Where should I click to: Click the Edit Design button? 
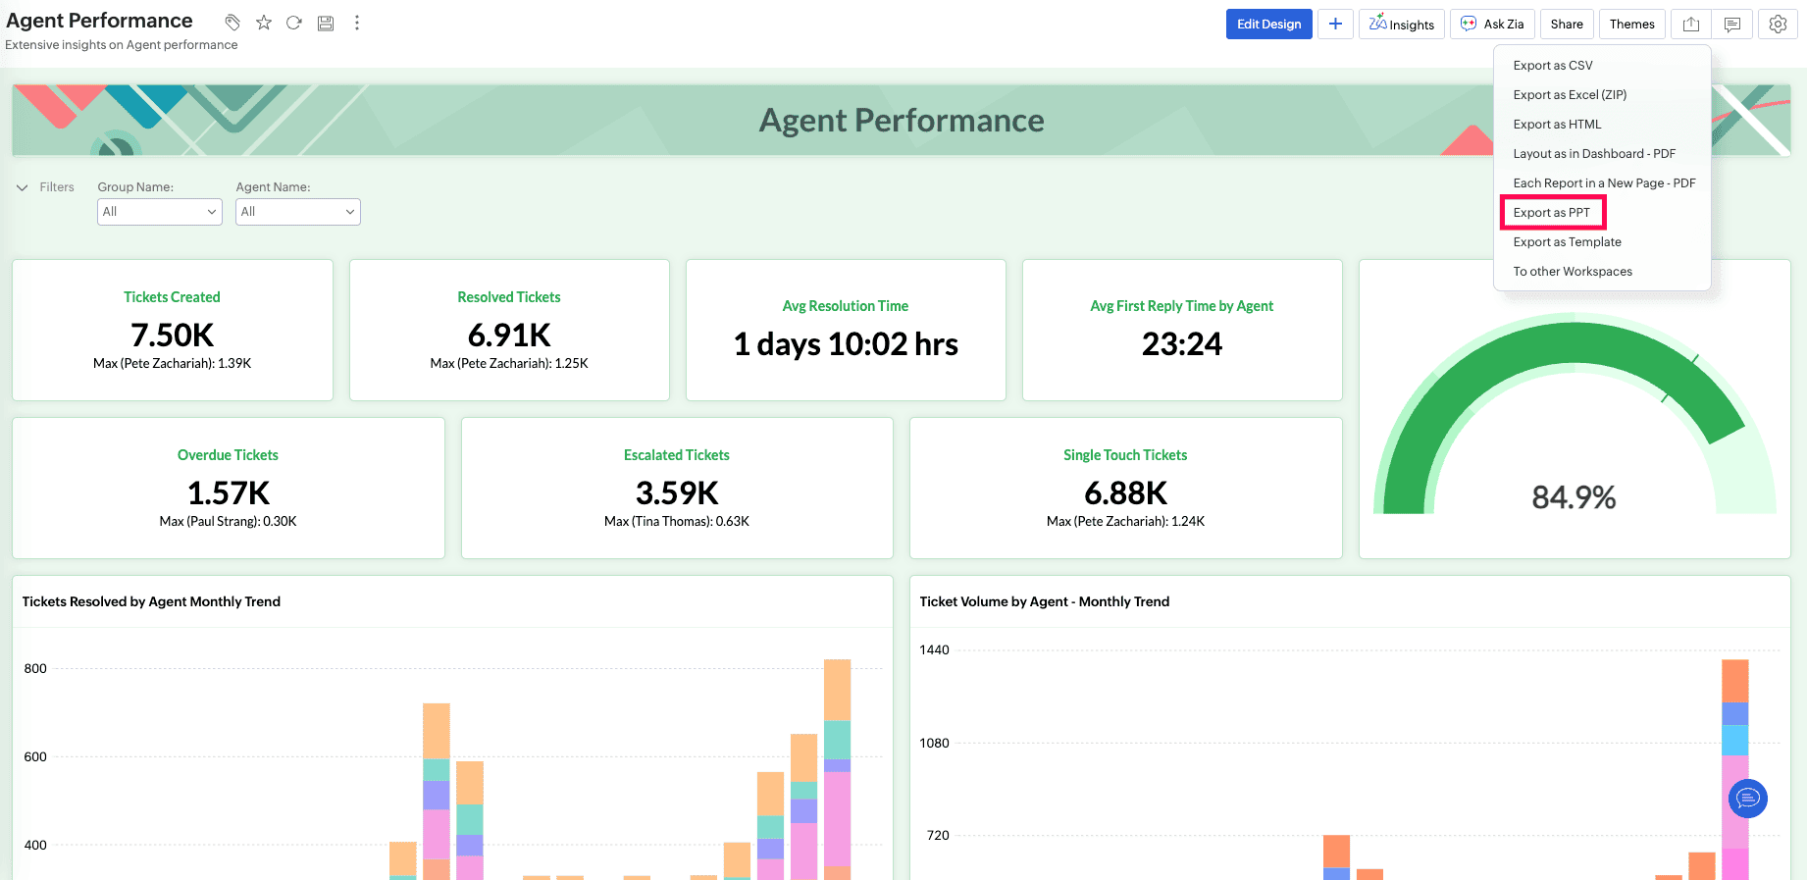(x=1268, y=25)
